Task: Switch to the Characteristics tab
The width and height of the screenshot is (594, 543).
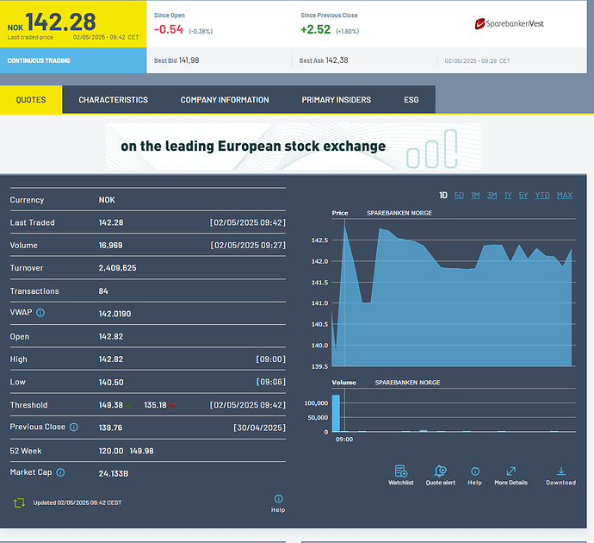Action: click(114, 100)
